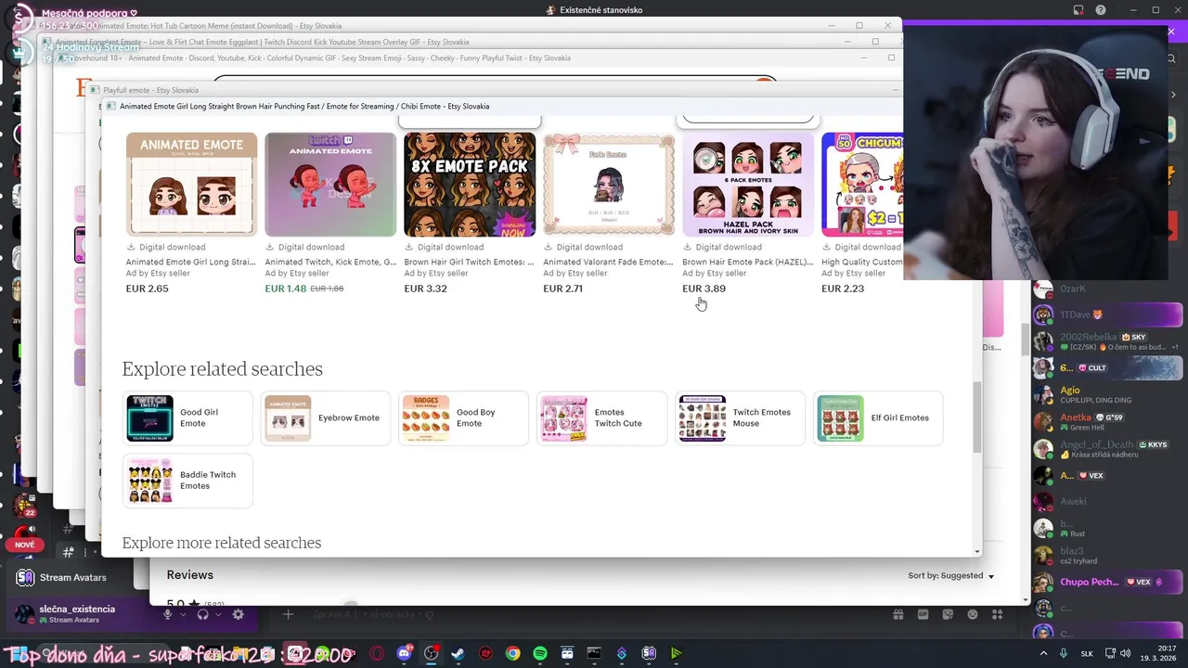
Task: Open the Baddie Twitch Emotes related search
Action: pyautogui.click(x=187, y=481)
